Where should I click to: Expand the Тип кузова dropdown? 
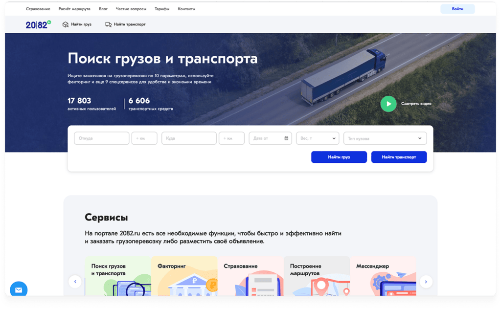pos(385,138)
